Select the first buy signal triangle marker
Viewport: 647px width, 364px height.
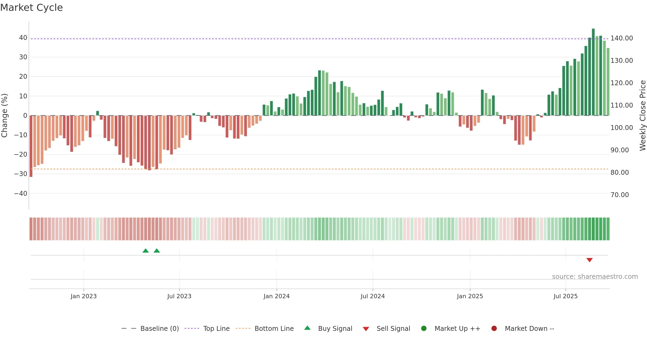(x=146, y=251)
